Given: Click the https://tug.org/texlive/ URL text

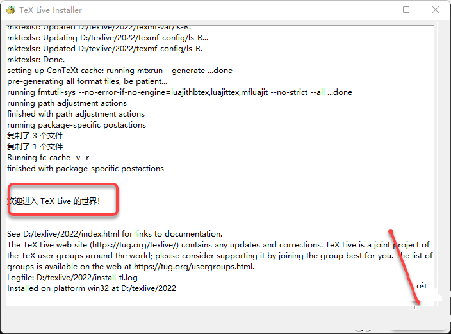Looking at the screenshot, I should tap(135, 245).
